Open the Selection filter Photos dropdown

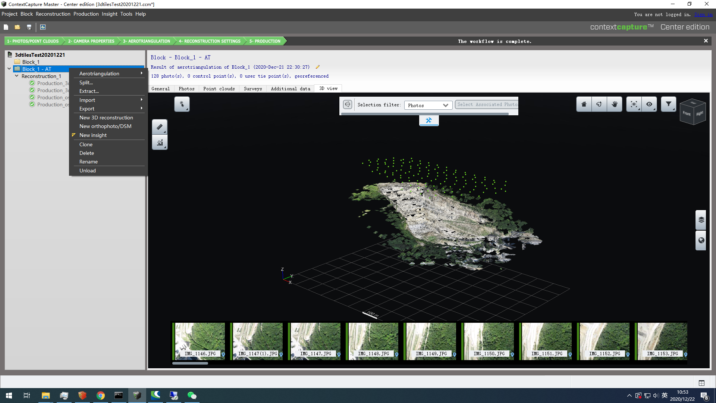[428, 105]
